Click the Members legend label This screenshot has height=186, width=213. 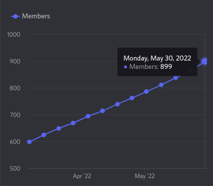click(36, 16)
